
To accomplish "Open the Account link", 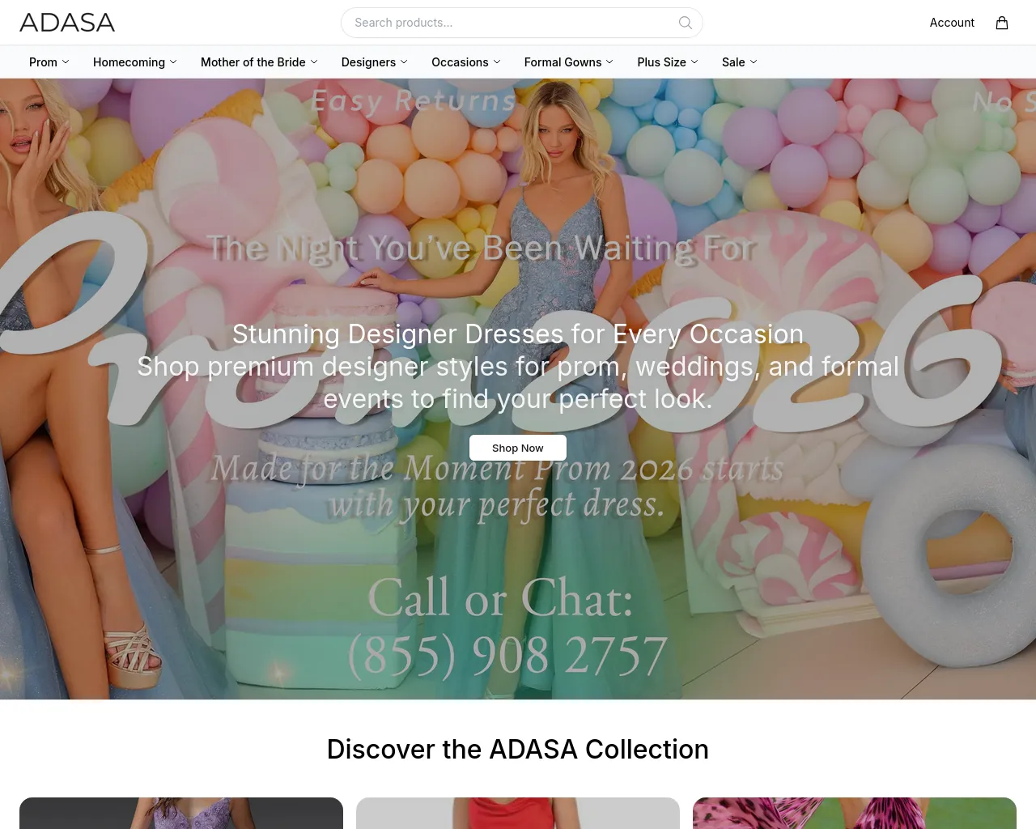I will [x=952, y=23].
